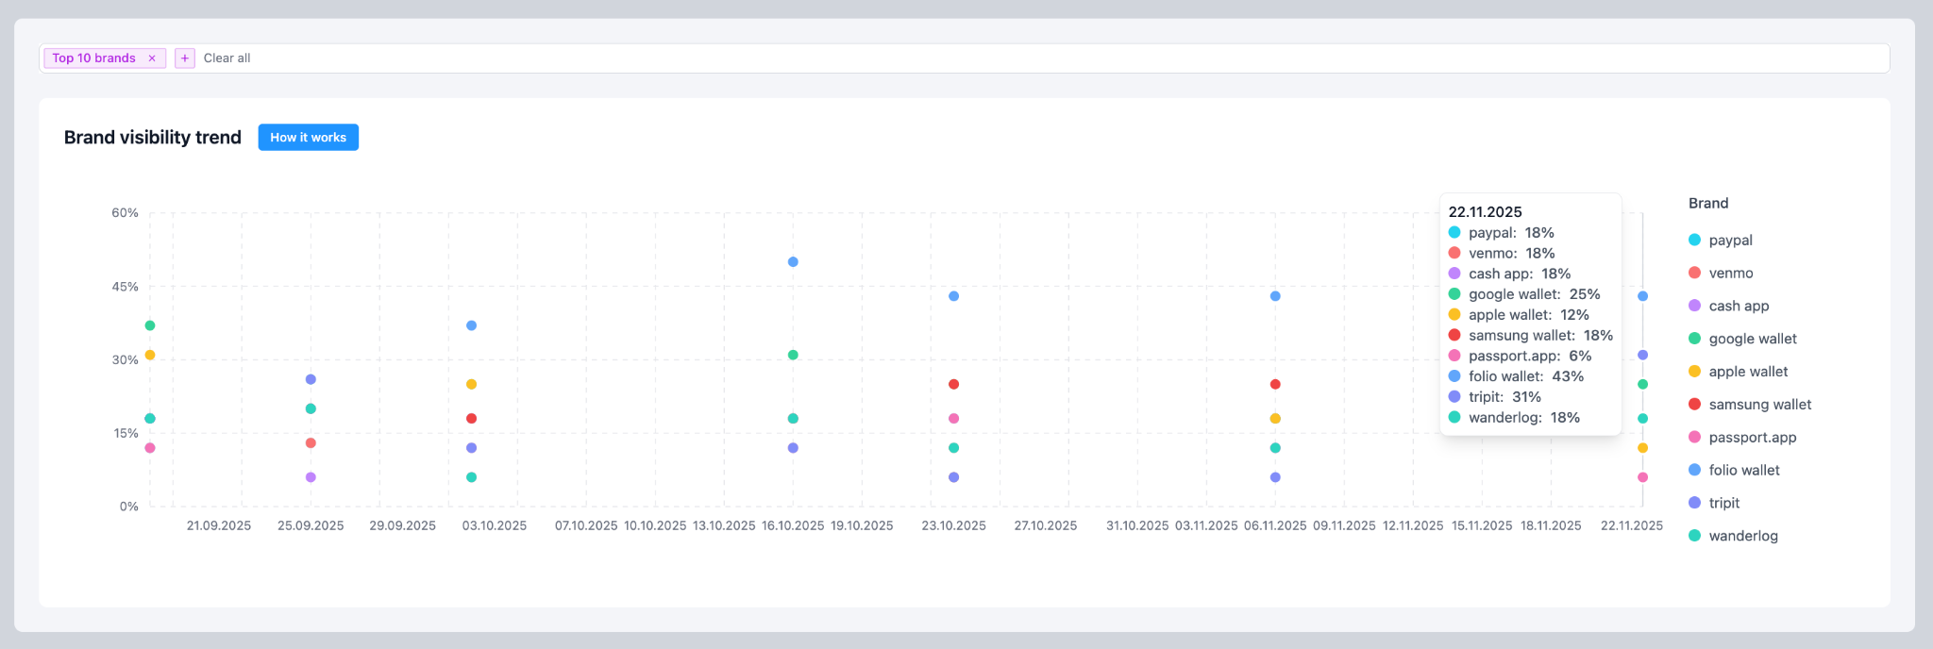Toggle cash app in the Brand legend

(x=1729, y=307)
